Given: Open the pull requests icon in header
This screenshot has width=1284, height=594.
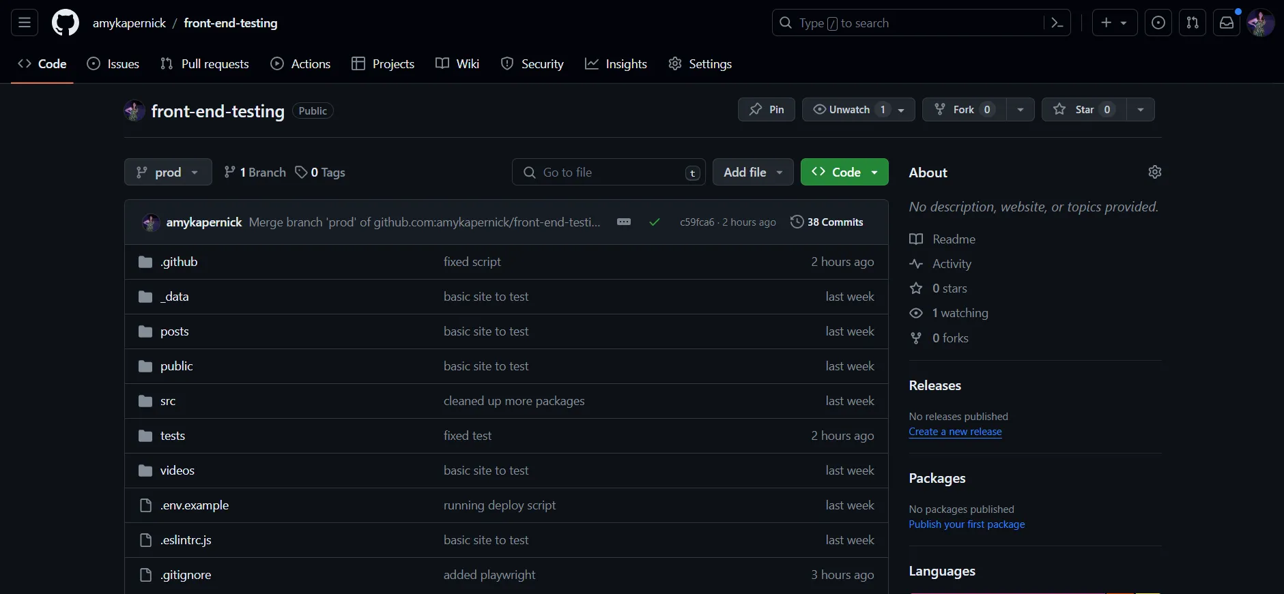Looking at the screenshot, I should (1192, 23).
